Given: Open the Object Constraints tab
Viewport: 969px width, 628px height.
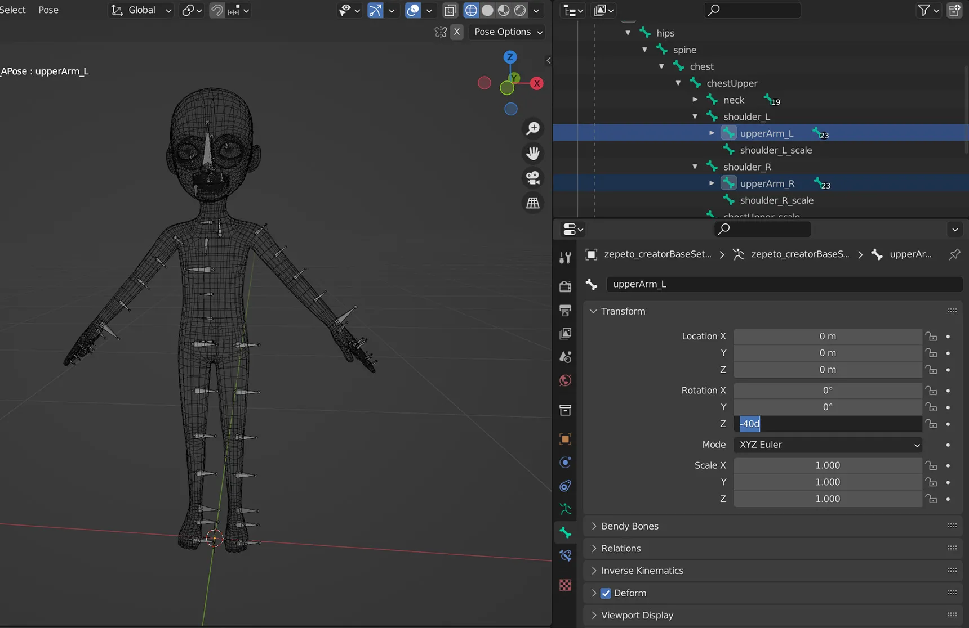Looking at the screenshot, I should pyautogui.click(x=565, y=486).
